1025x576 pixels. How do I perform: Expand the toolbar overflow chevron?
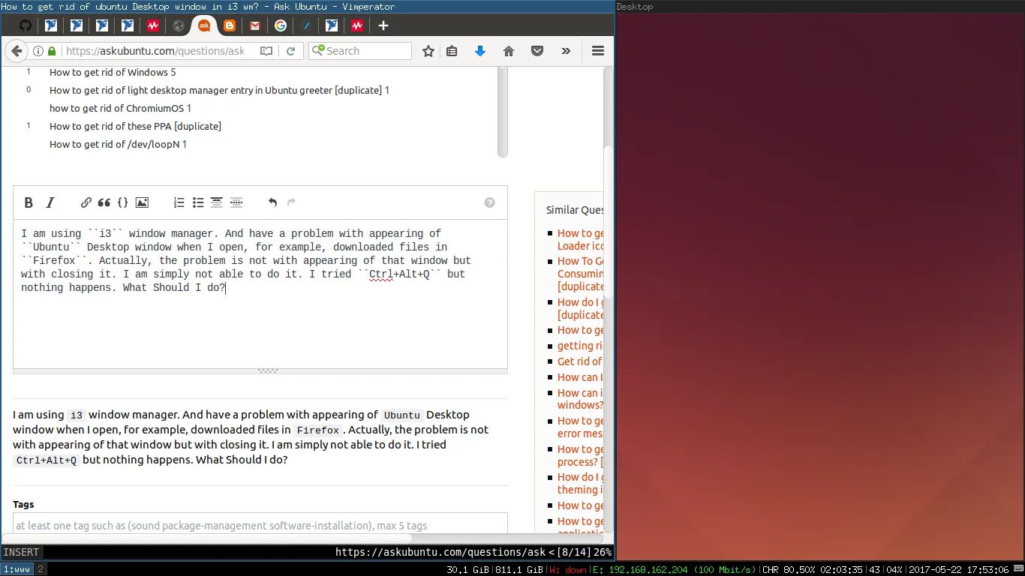pyautogui.click(x=566, y=51)
